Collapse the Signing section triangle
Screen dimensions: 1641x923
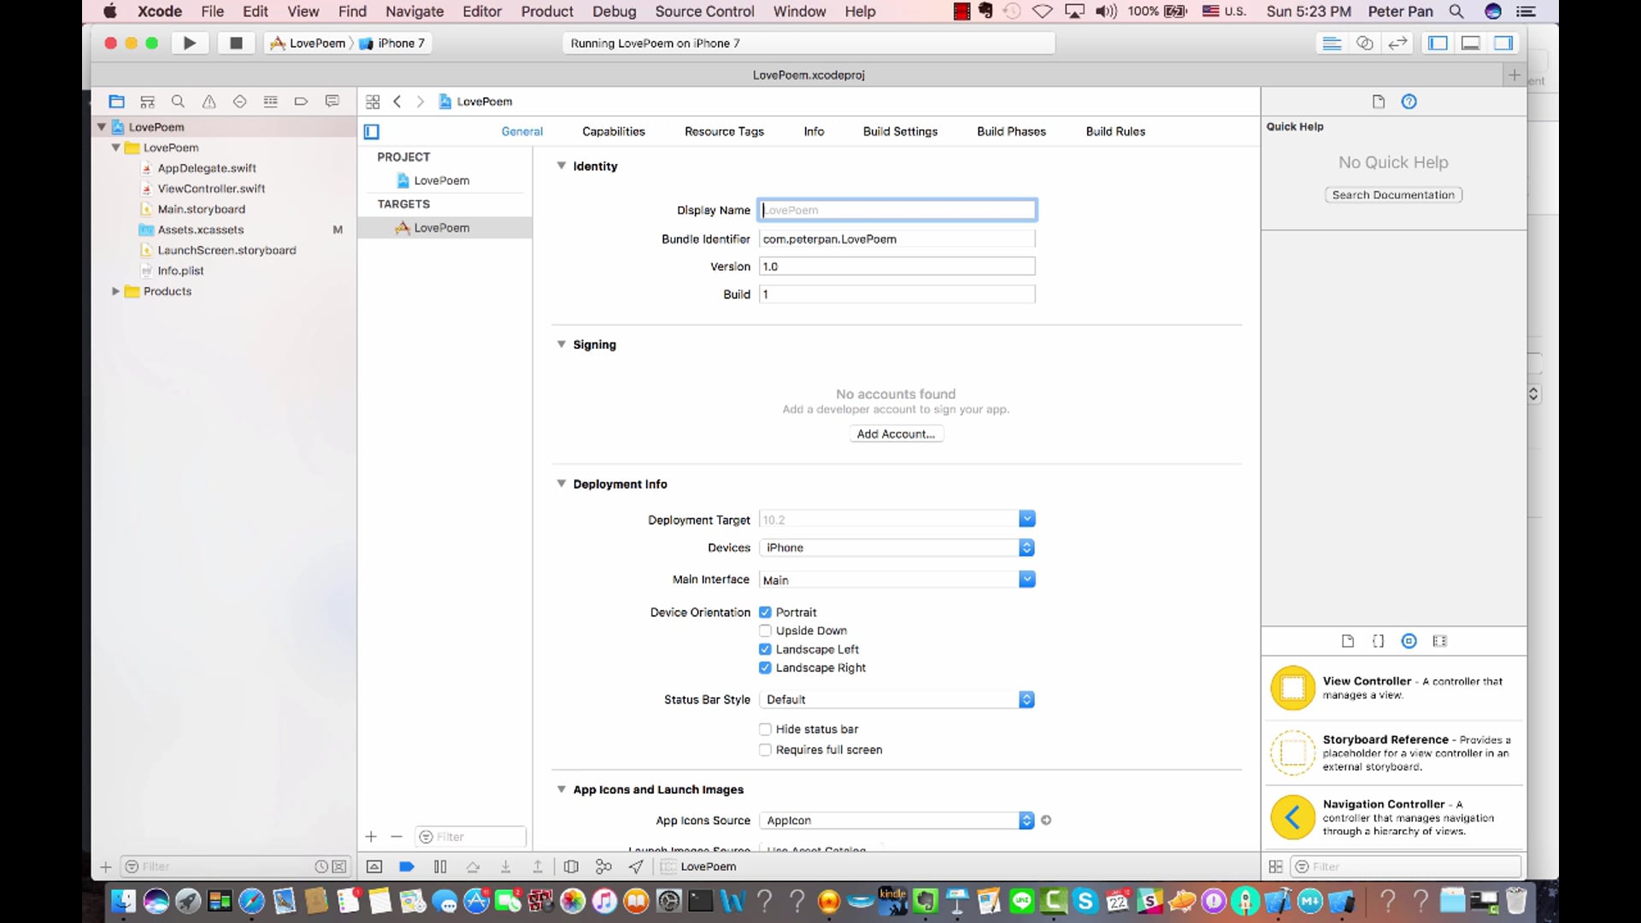[562, 344]
